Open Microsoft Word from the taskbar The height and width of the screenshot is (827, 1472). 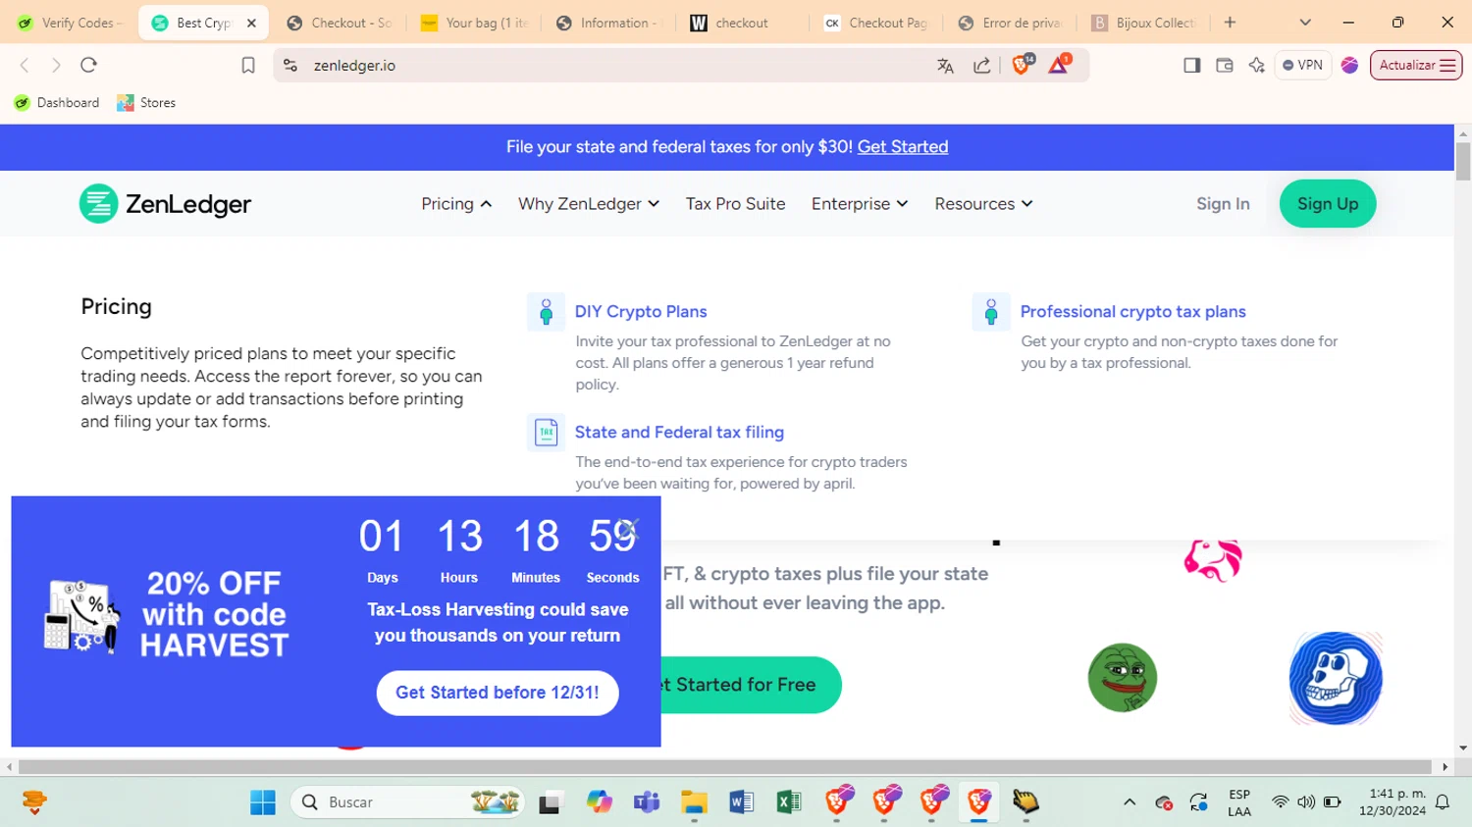741,802
